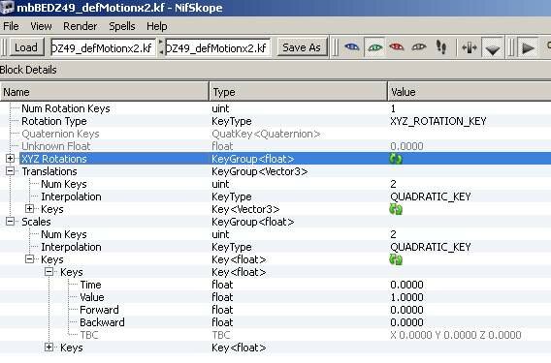Screen dimensions: 551x363
Task: Expand the XYZ Rotations row
Action: (x=11, y=159)
